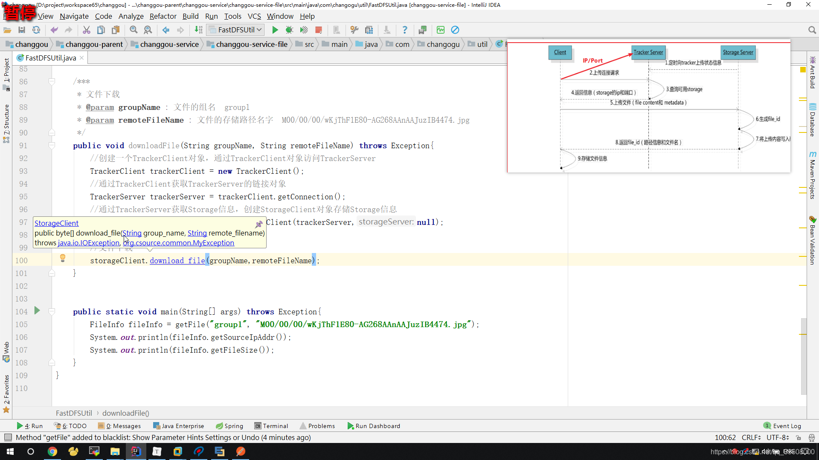This screenshot has width=819, height=460.
Task: Open the FastDFSUtil run configuration dropdown
Action: [x=235, y=30]
